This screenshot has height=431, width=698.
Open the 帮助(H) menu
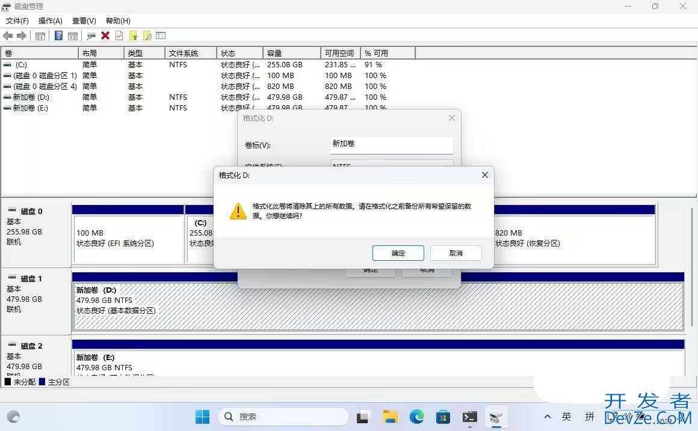[118, 21]
